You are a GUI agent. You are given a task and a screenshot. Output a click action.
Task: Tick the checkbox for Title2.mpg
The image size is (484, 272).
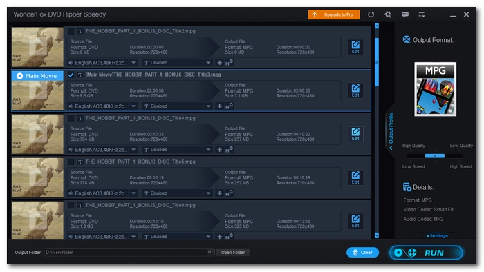[71, 31]
